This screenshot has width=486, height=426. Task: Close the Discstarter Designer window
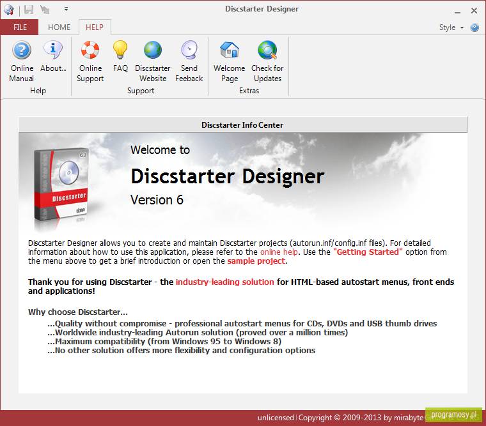coord(474,10)
